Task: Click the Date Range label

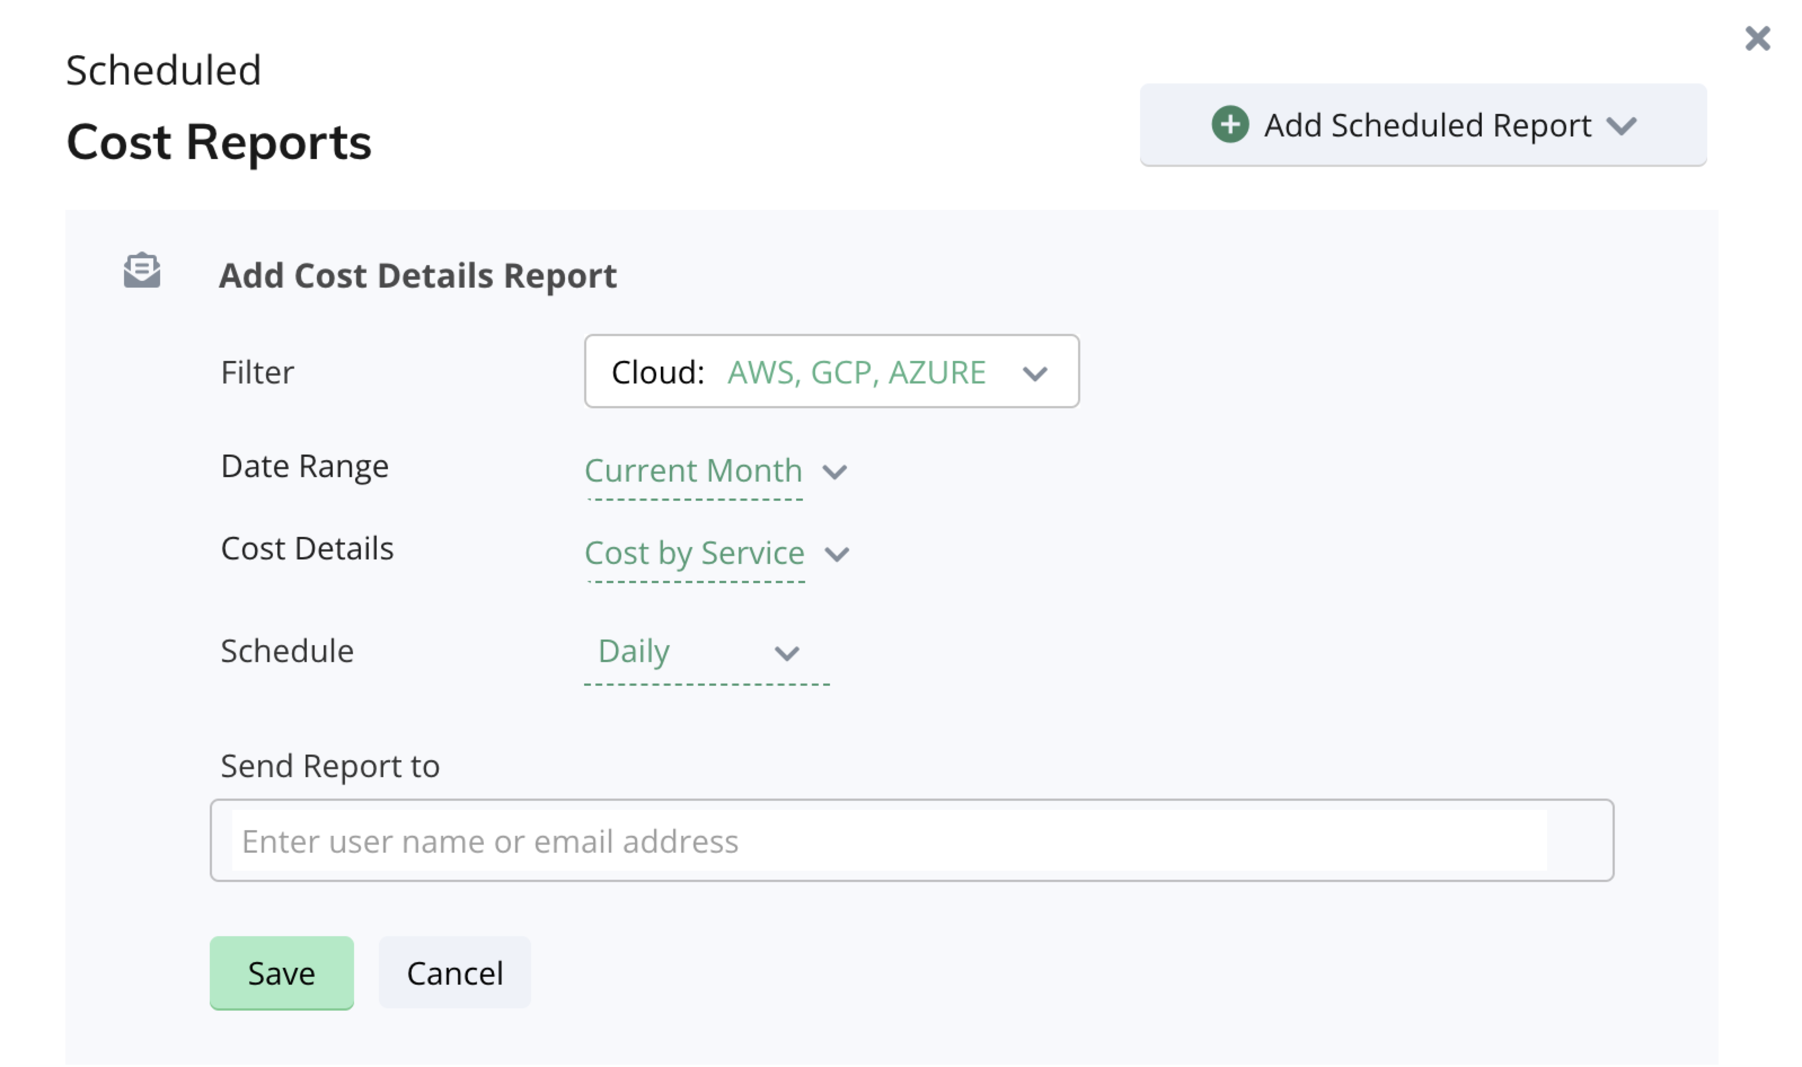Action: tap(305, 468)
